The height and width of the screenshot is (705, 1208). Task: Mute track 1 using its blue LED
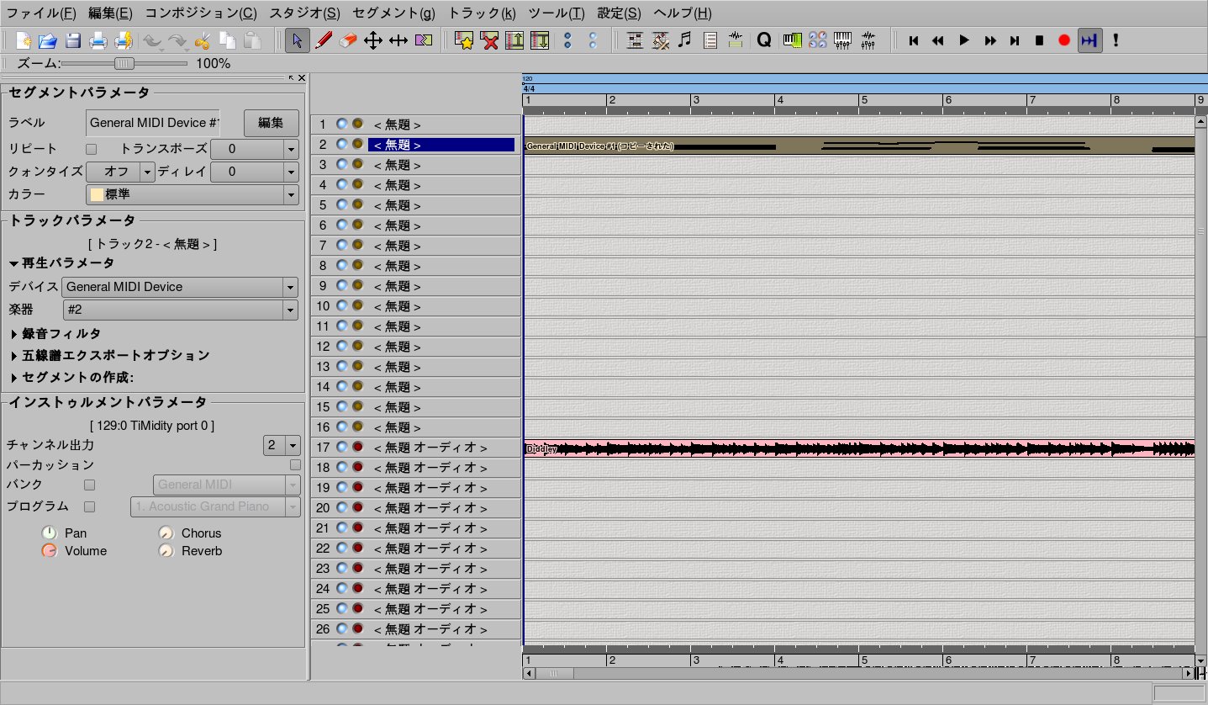coord(341,124)
